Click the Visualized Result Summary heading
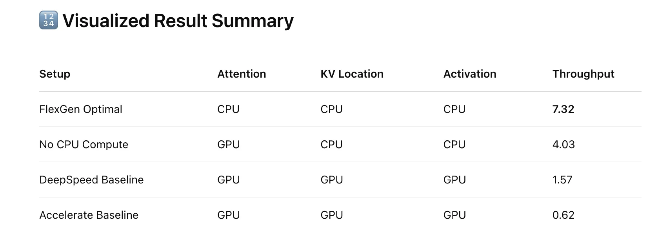The image size is (658, 236). (x=178, y=21)
